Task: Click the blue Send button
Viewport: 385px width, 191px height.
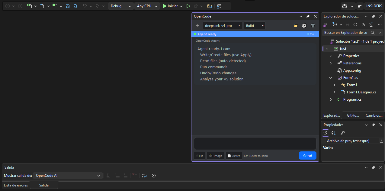Action: coord(308,156)
